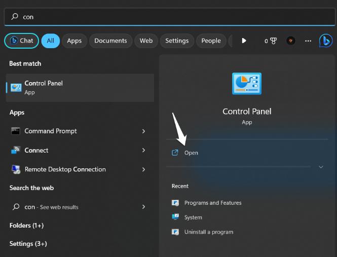Click the Best match heading

(x=25, y=64)
